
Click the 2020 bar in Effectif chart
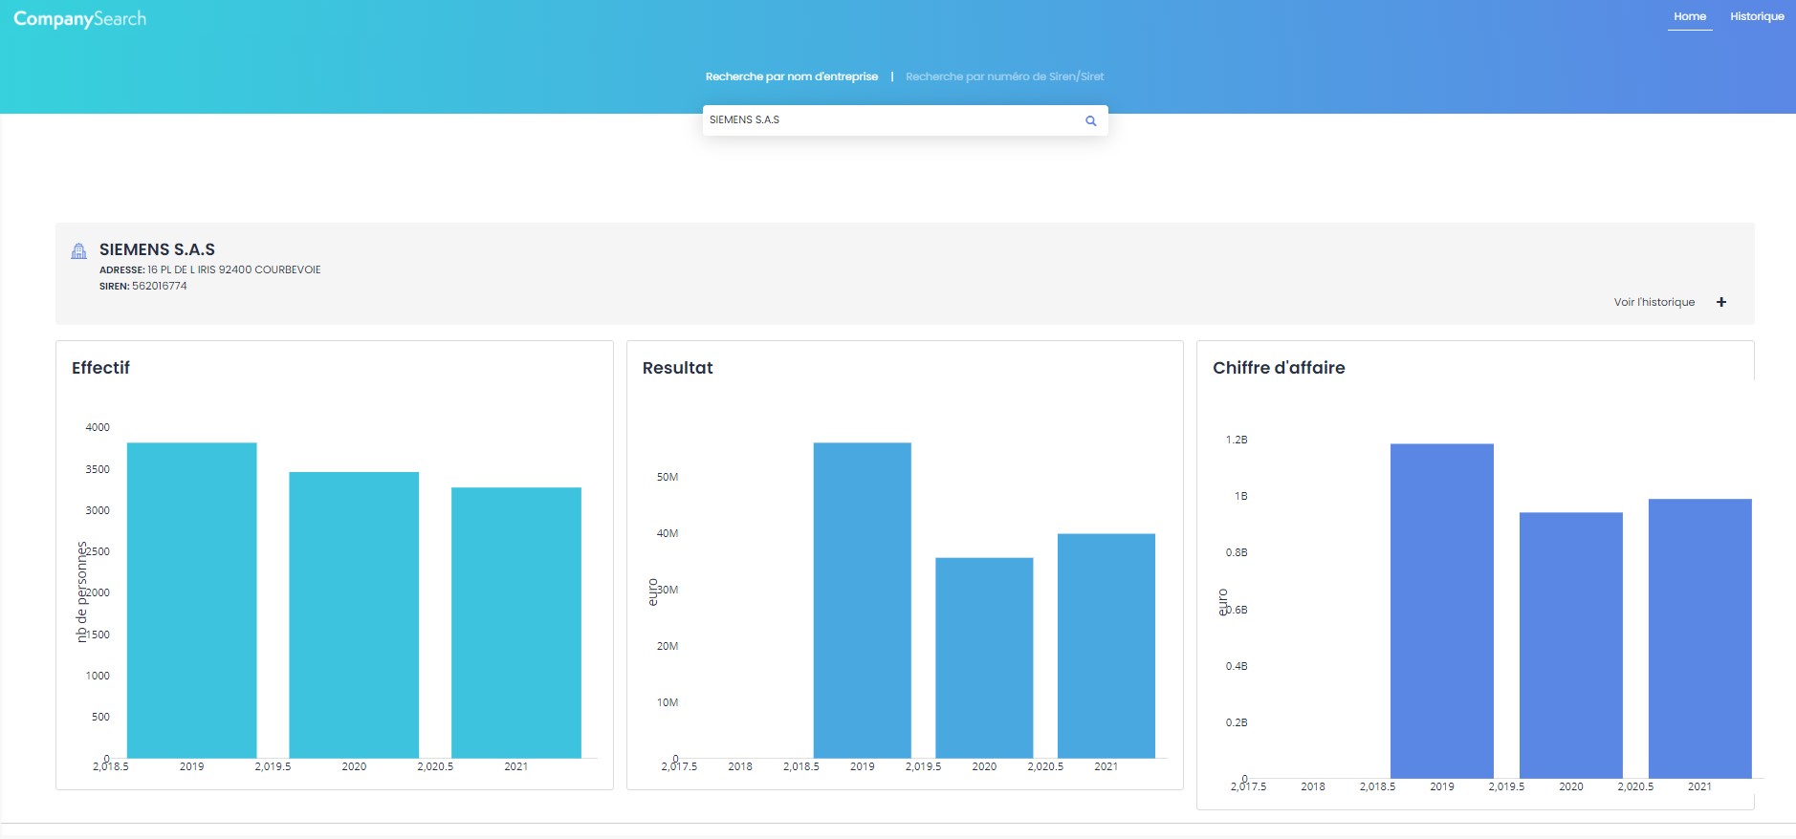coord(354,614)
